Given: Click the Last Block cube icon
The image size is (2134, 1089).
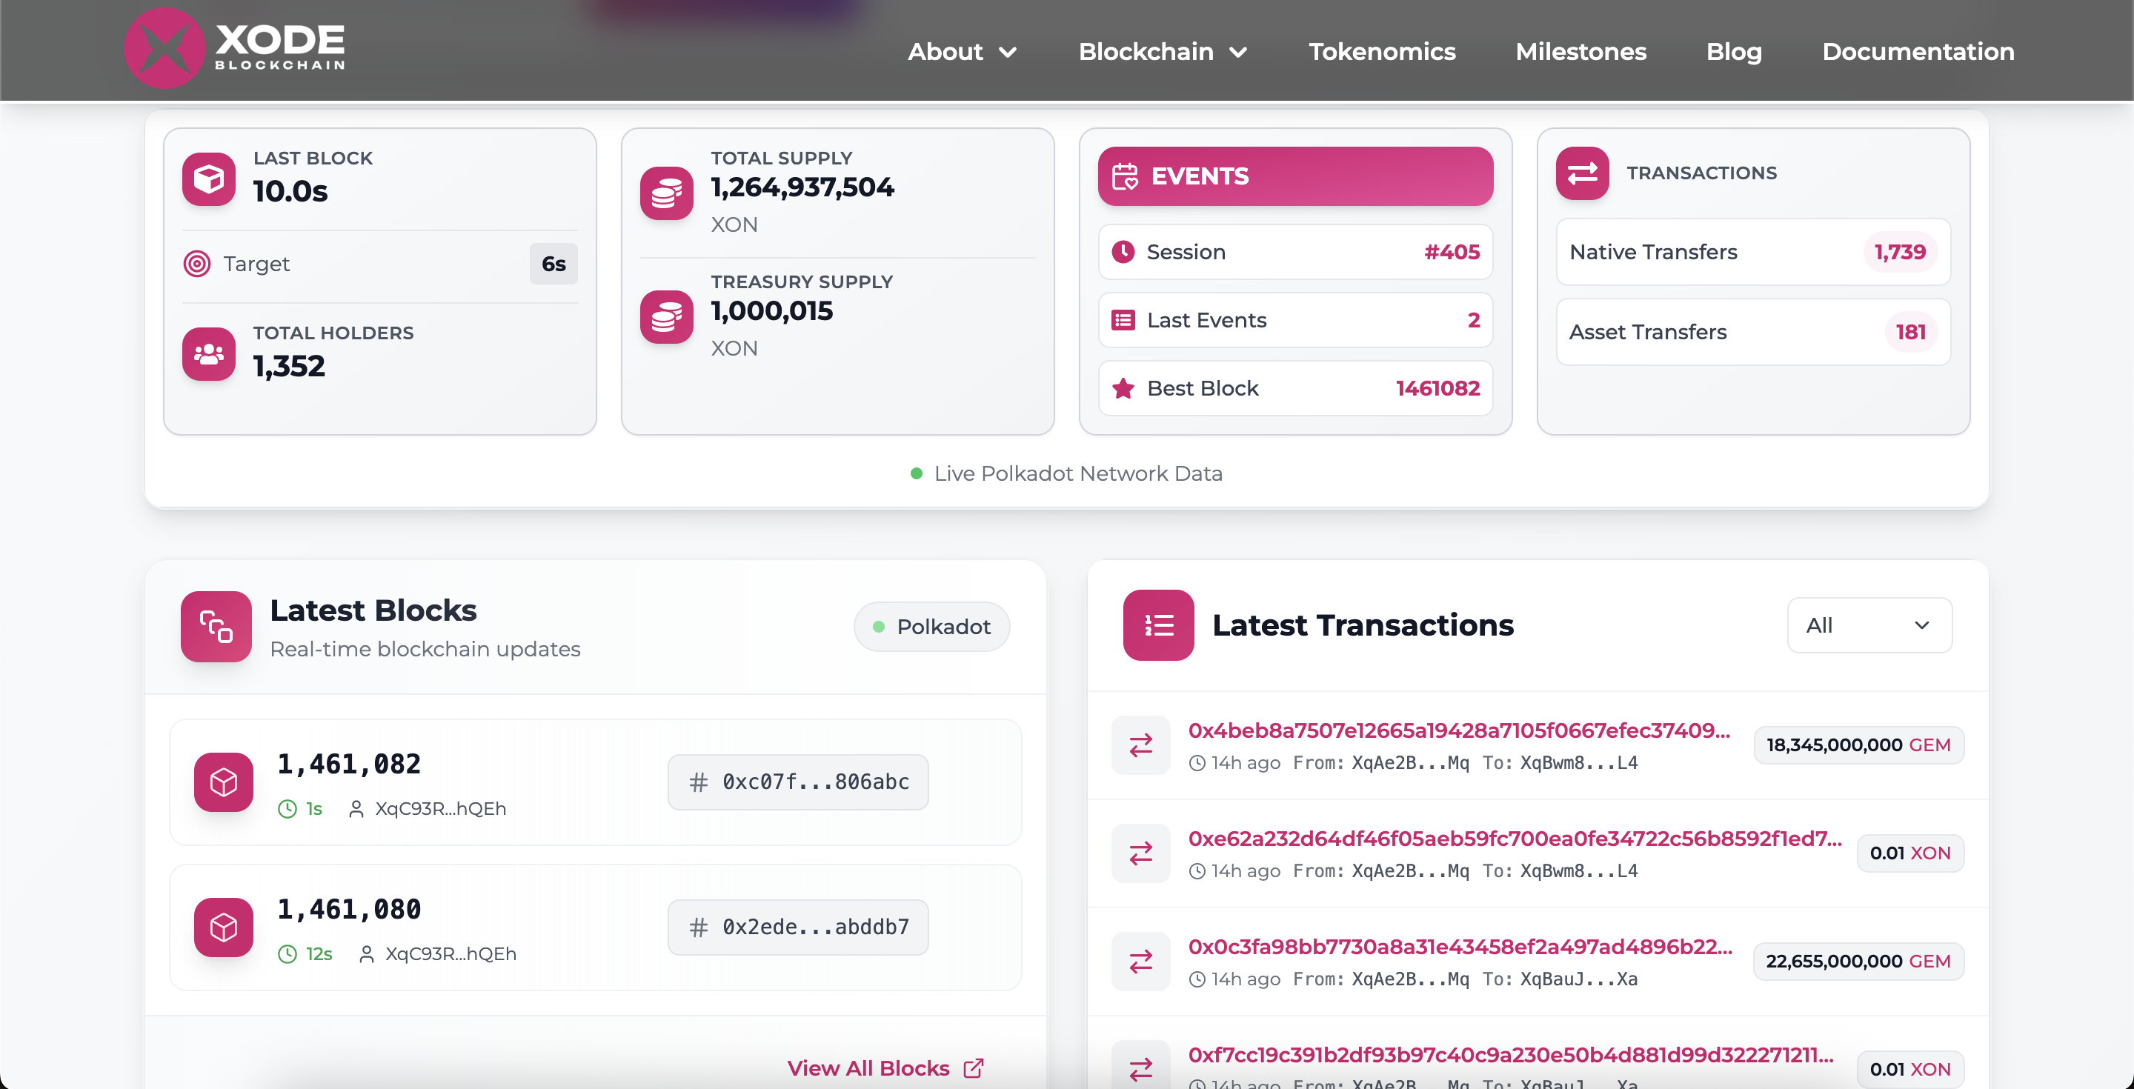Looking at the screenshot, I should (x=209, y=178).
